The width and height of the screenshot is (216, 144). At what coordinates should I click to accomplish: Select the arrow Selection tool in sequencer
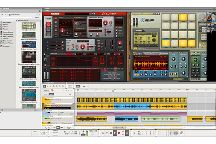click(45, 86)
